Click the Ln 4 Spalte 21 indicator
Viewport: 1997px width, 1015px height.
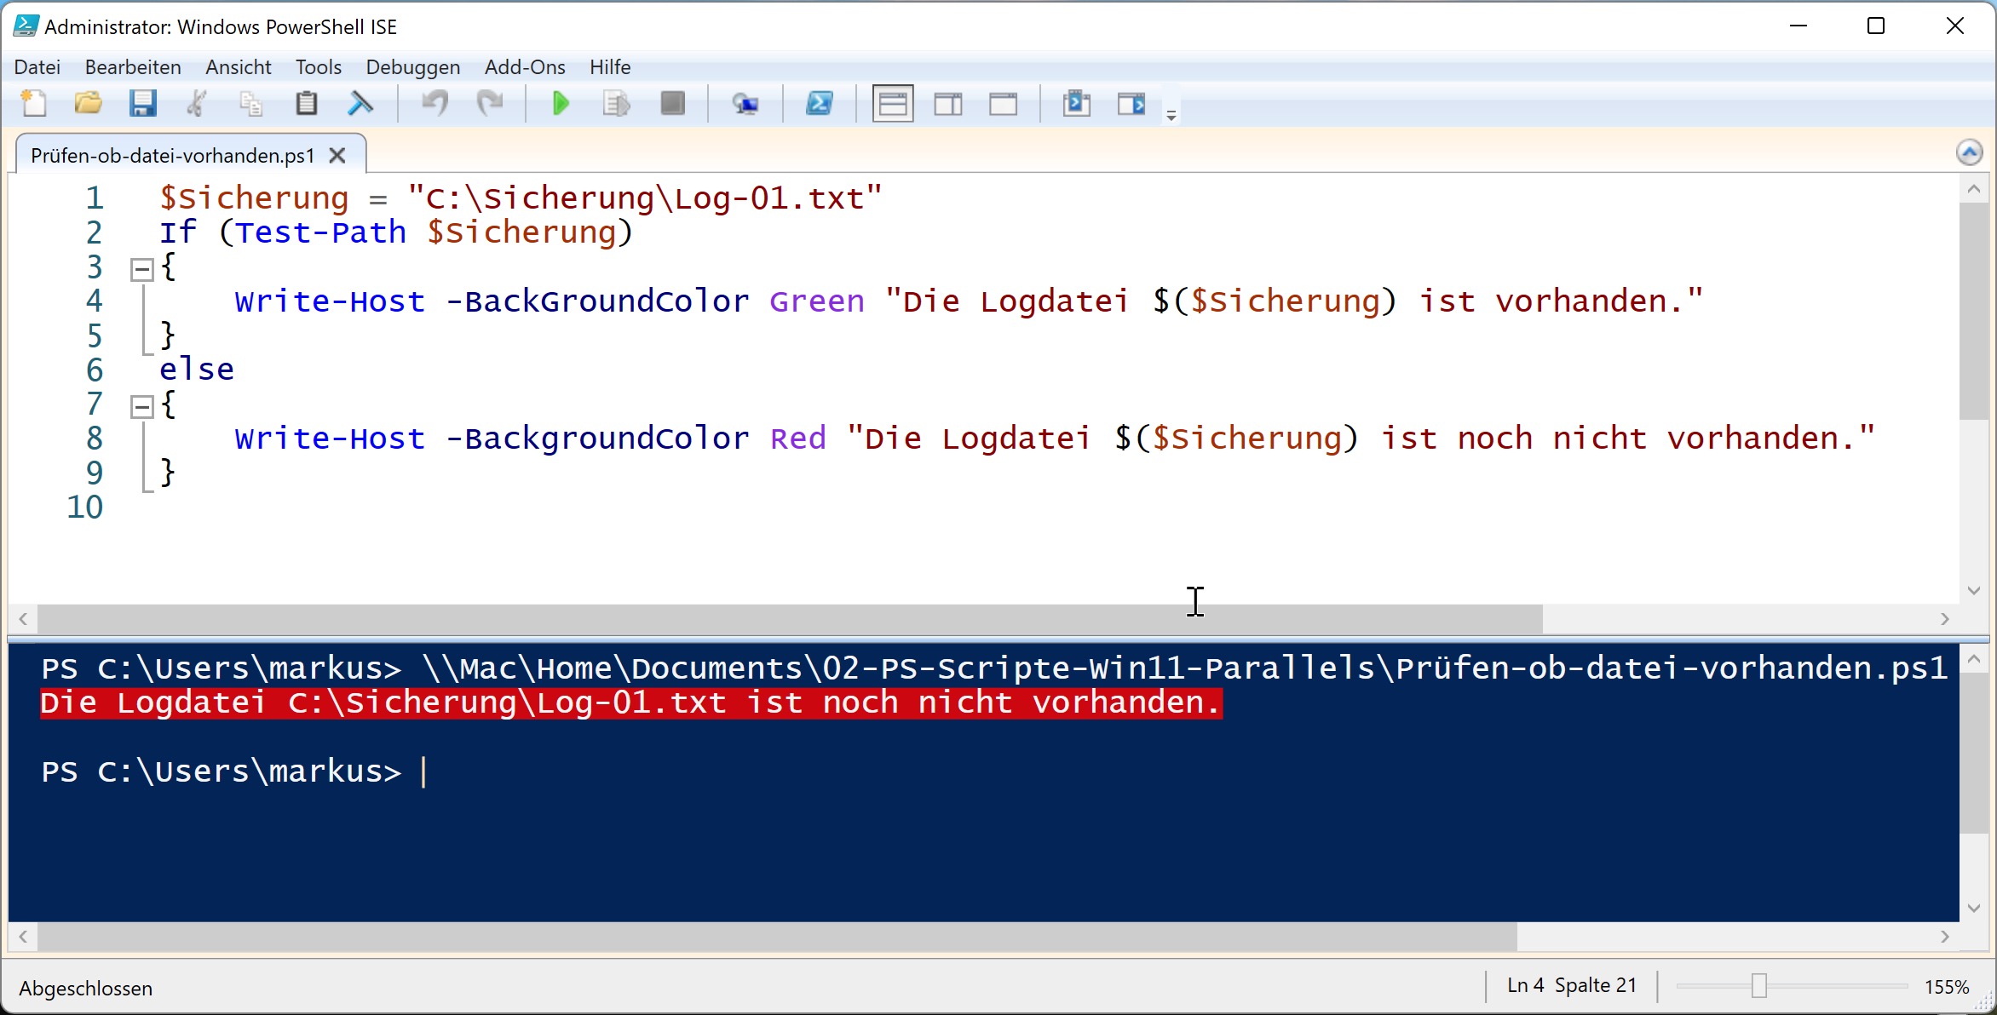[1572, 985]
